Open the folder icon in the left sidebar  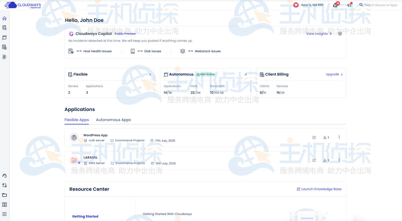point(4,195)
